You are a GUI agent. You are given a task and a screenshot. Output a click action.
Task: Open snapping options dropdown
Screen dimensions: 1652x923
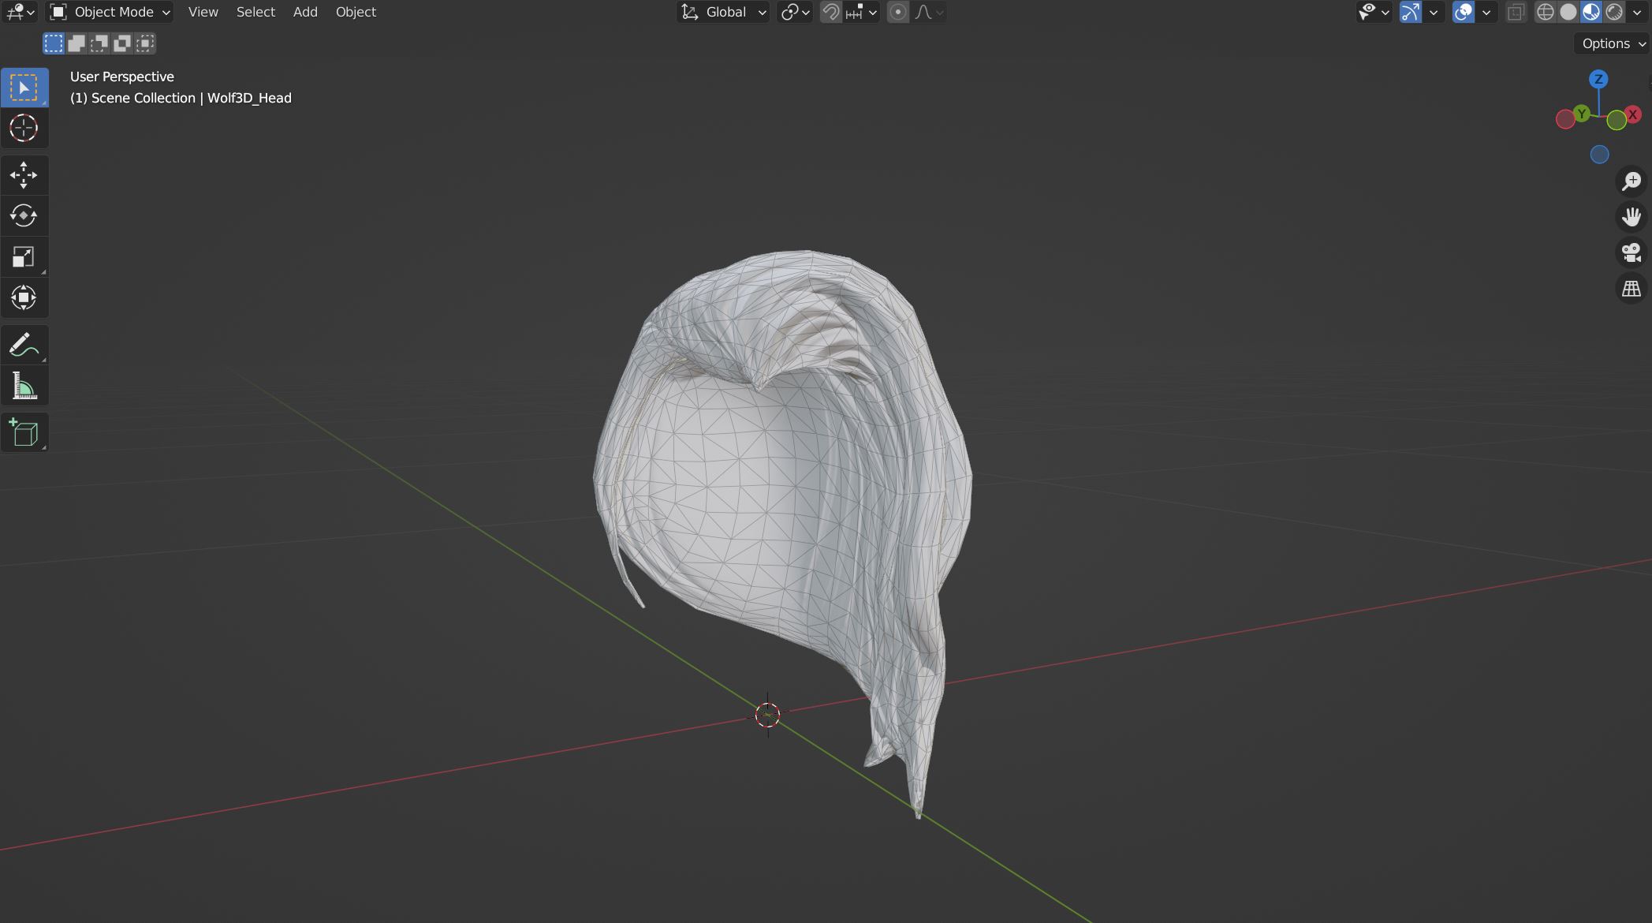click(861, 12)
